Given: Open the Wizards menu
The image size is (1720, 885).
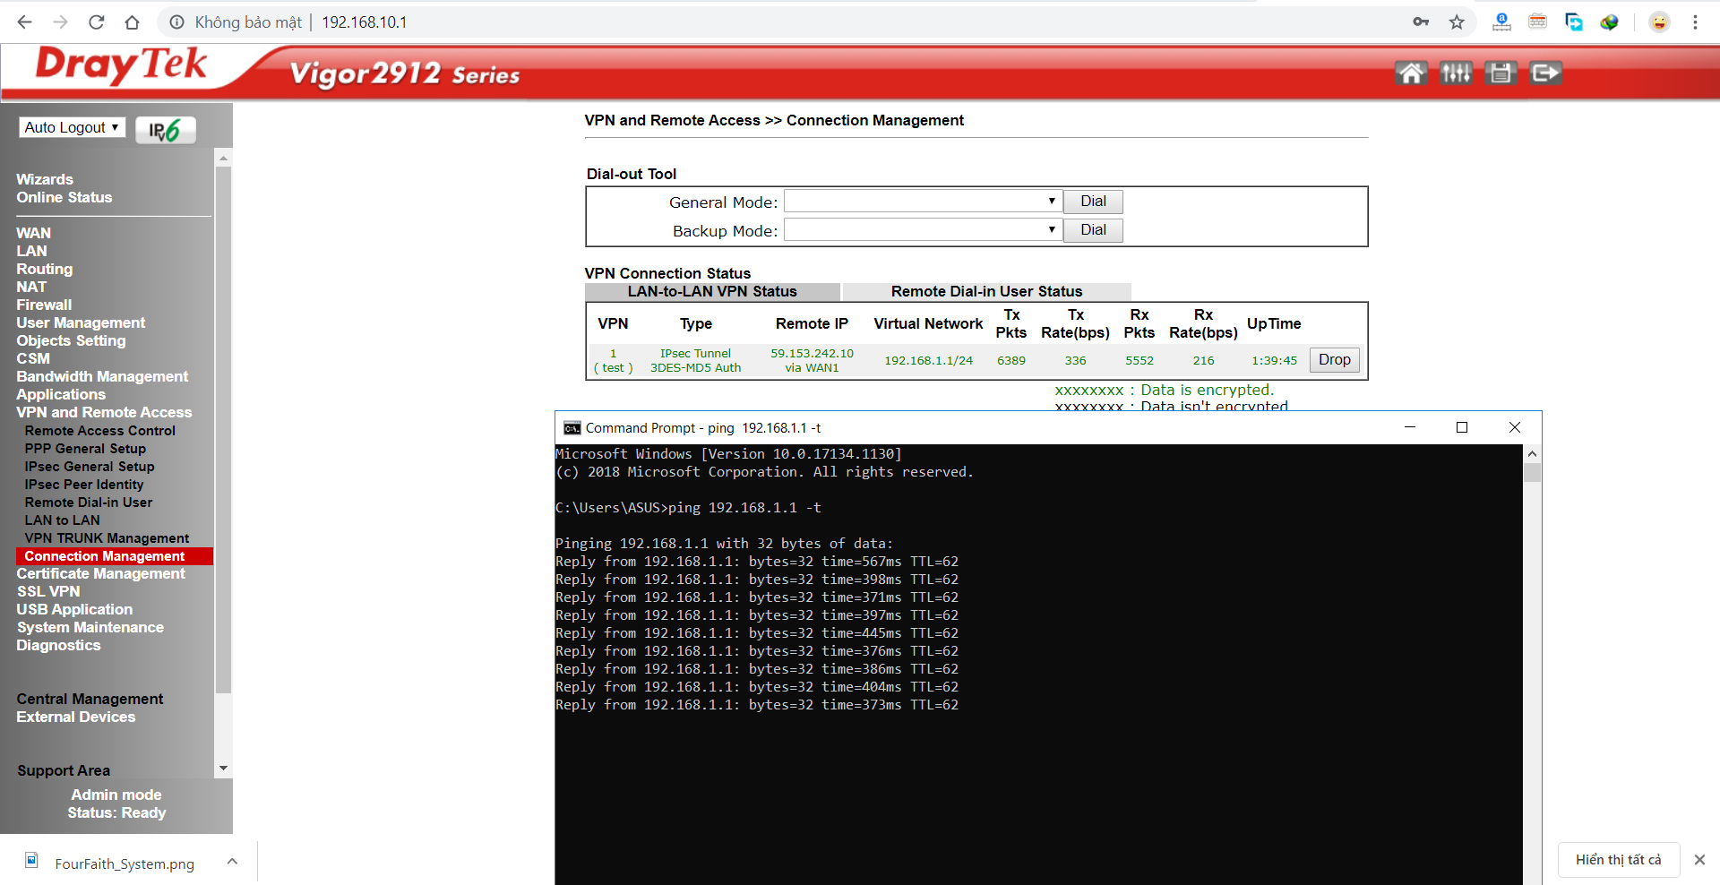Looking at the screenshot, I should pos(45,179).
